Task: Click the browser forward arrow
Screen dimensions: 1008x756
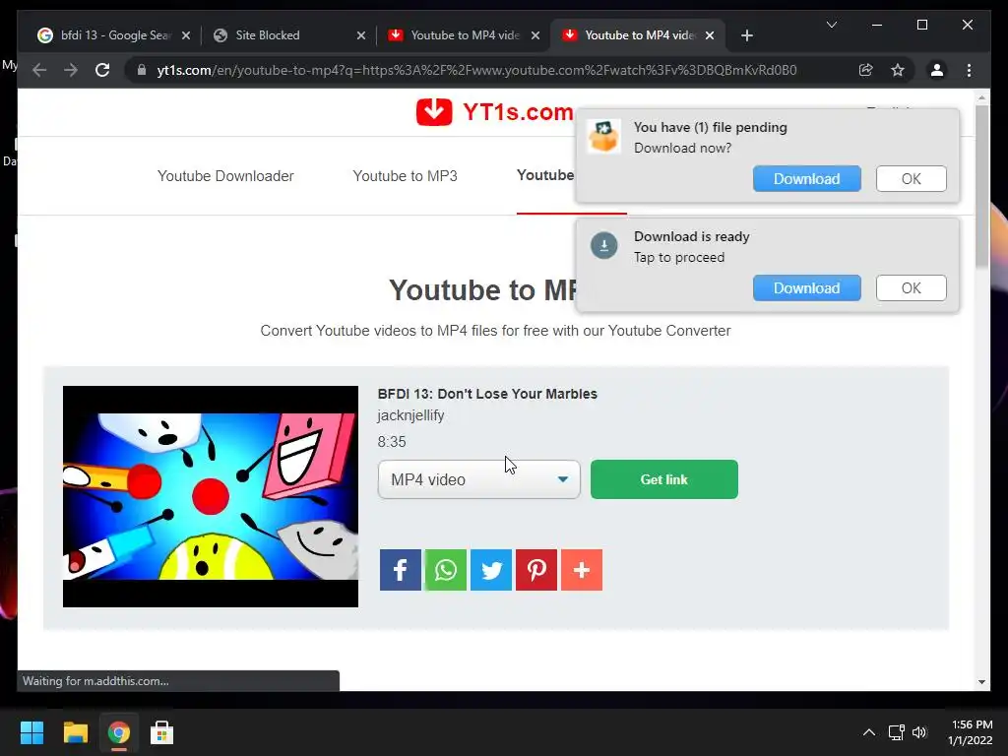Action: 71,70
